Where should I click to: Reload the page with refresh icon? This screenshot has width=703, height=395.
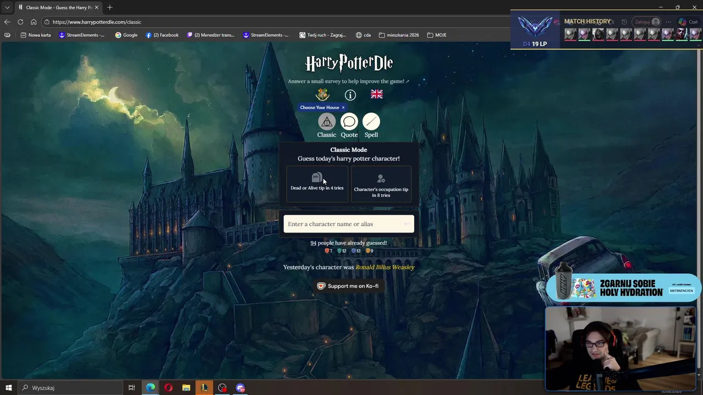(x=20, y=22)
